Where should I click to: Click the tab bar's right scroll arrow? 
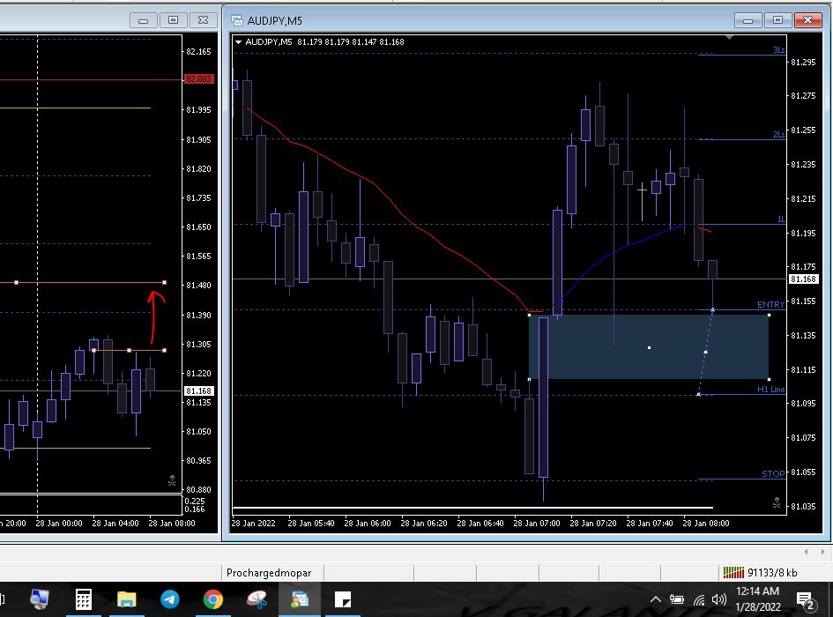tap(822, 552)
